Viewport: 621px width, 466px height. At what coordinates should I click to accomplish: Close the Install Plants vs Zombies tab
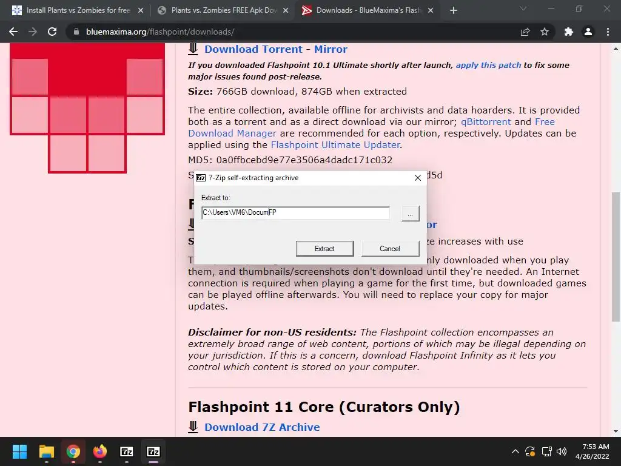[141, 11]
